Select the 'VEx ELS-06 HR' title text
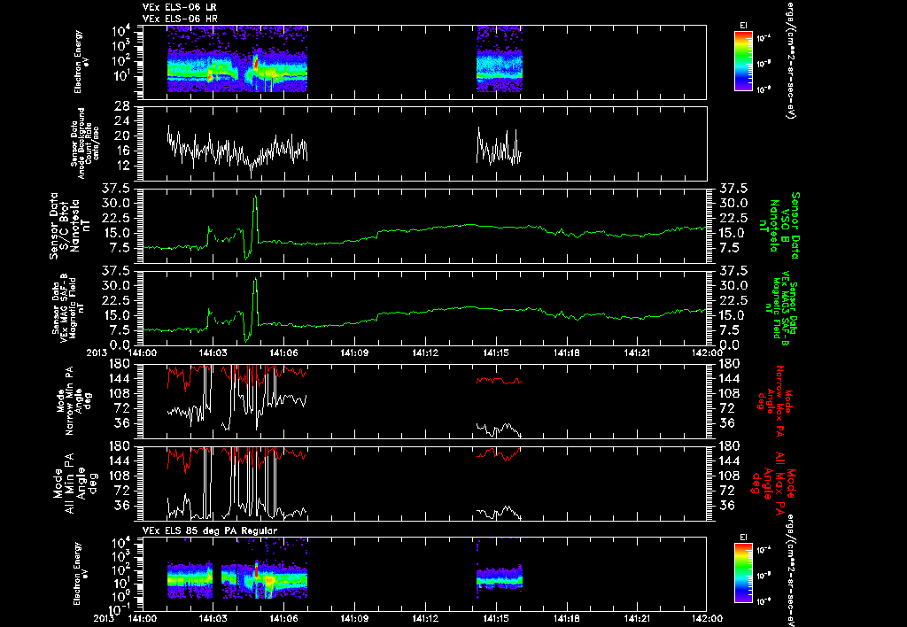 180,19
